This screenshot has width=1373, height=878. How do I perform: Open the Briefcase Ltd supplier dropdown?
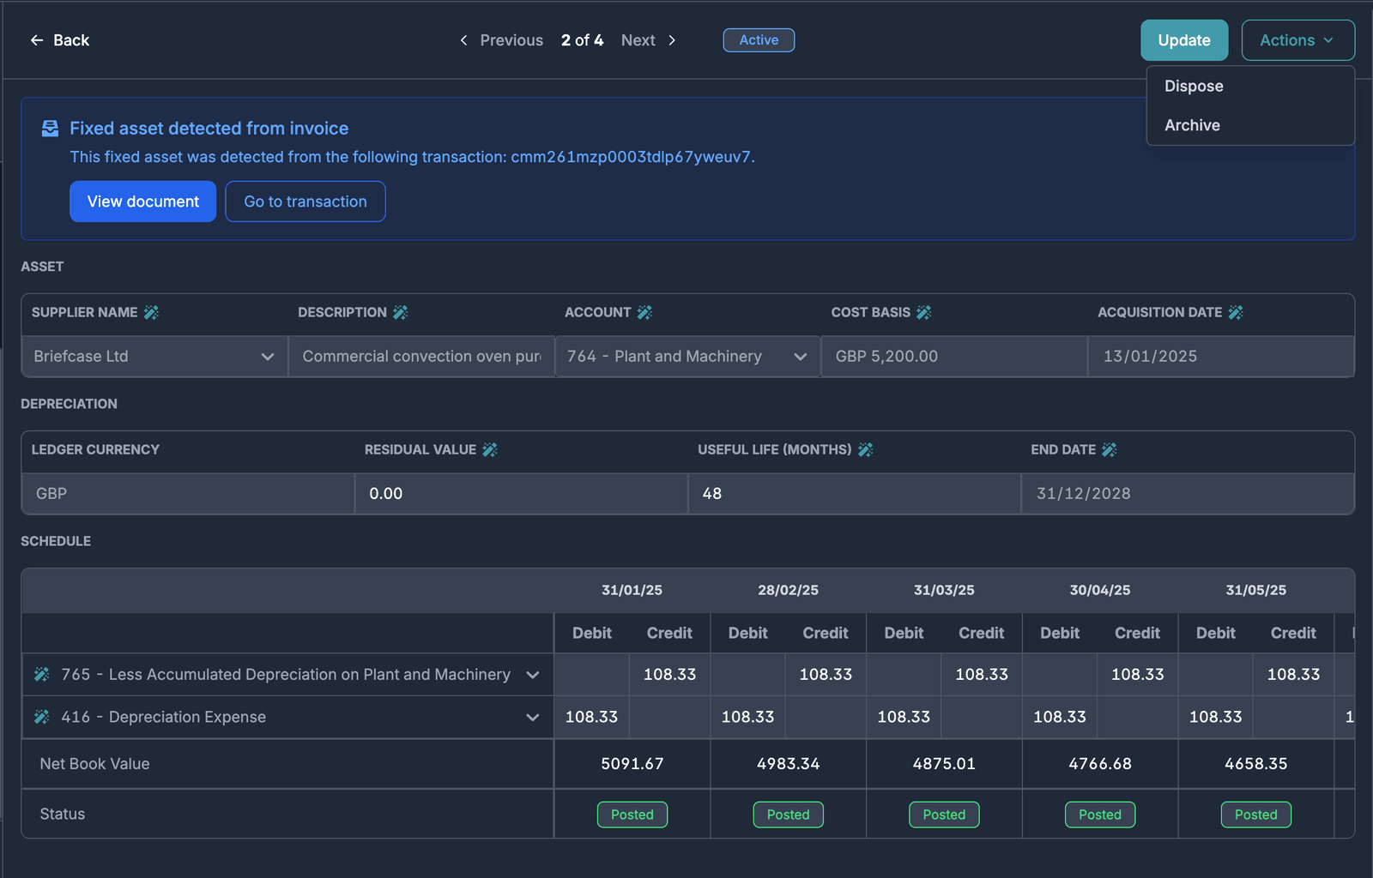(154, 357)
